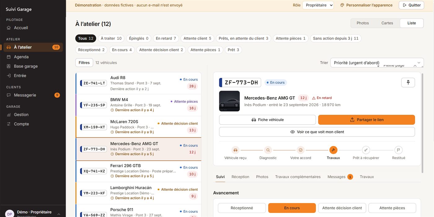Viewport: 434px width, 217px height.
Task: Click the Partager le lien button
Action: click(366, 120)
